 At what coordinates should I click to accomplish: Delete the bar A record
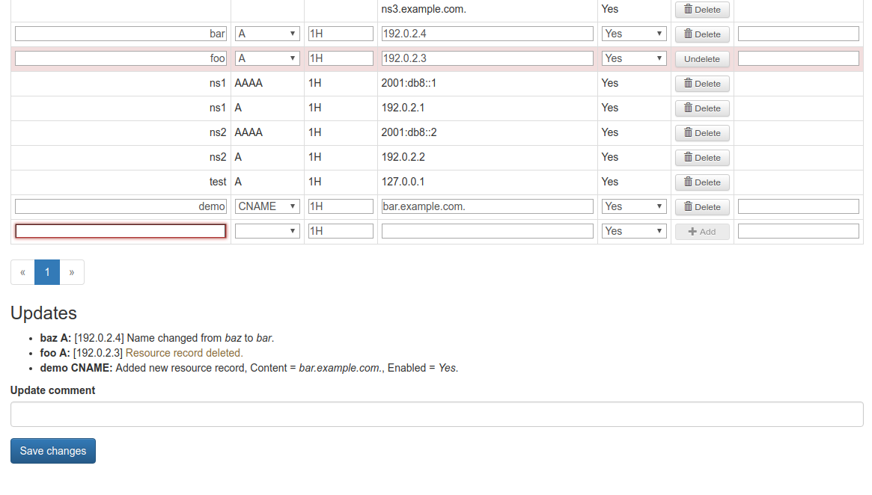click(702, 34)
